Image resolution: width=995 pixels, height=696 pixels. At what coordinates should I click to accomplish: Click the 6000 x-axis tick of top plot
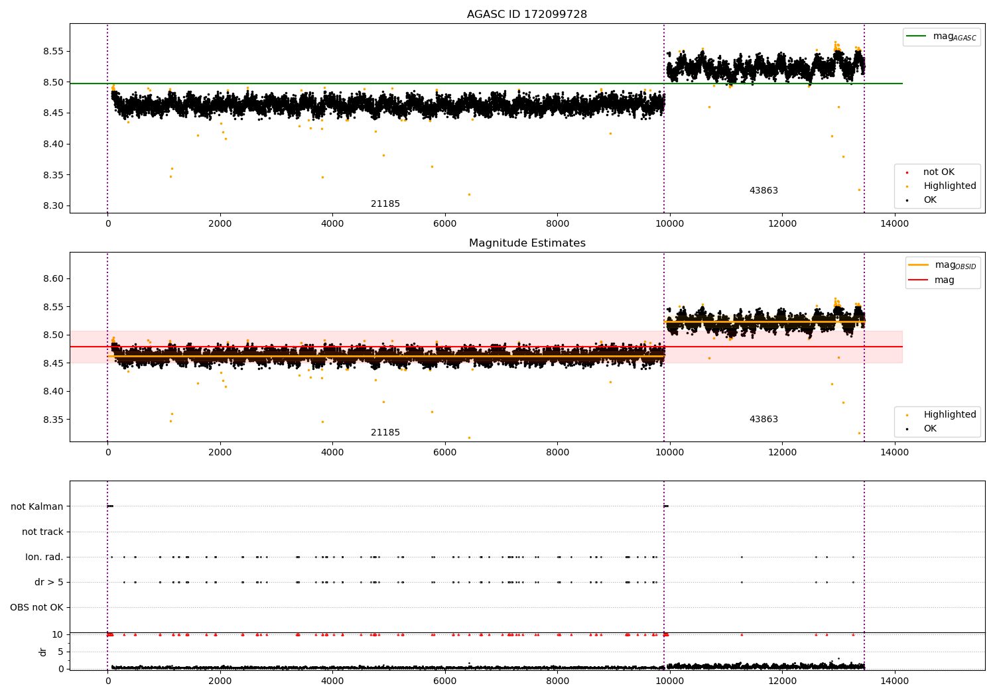point(444,224)
